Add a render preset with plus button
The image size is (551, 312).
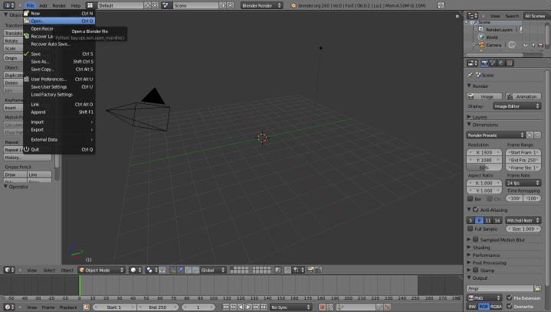530,135
